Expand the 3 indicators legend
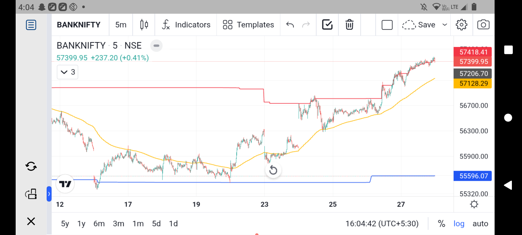The image size is (522, 235). tap(68, 72)
